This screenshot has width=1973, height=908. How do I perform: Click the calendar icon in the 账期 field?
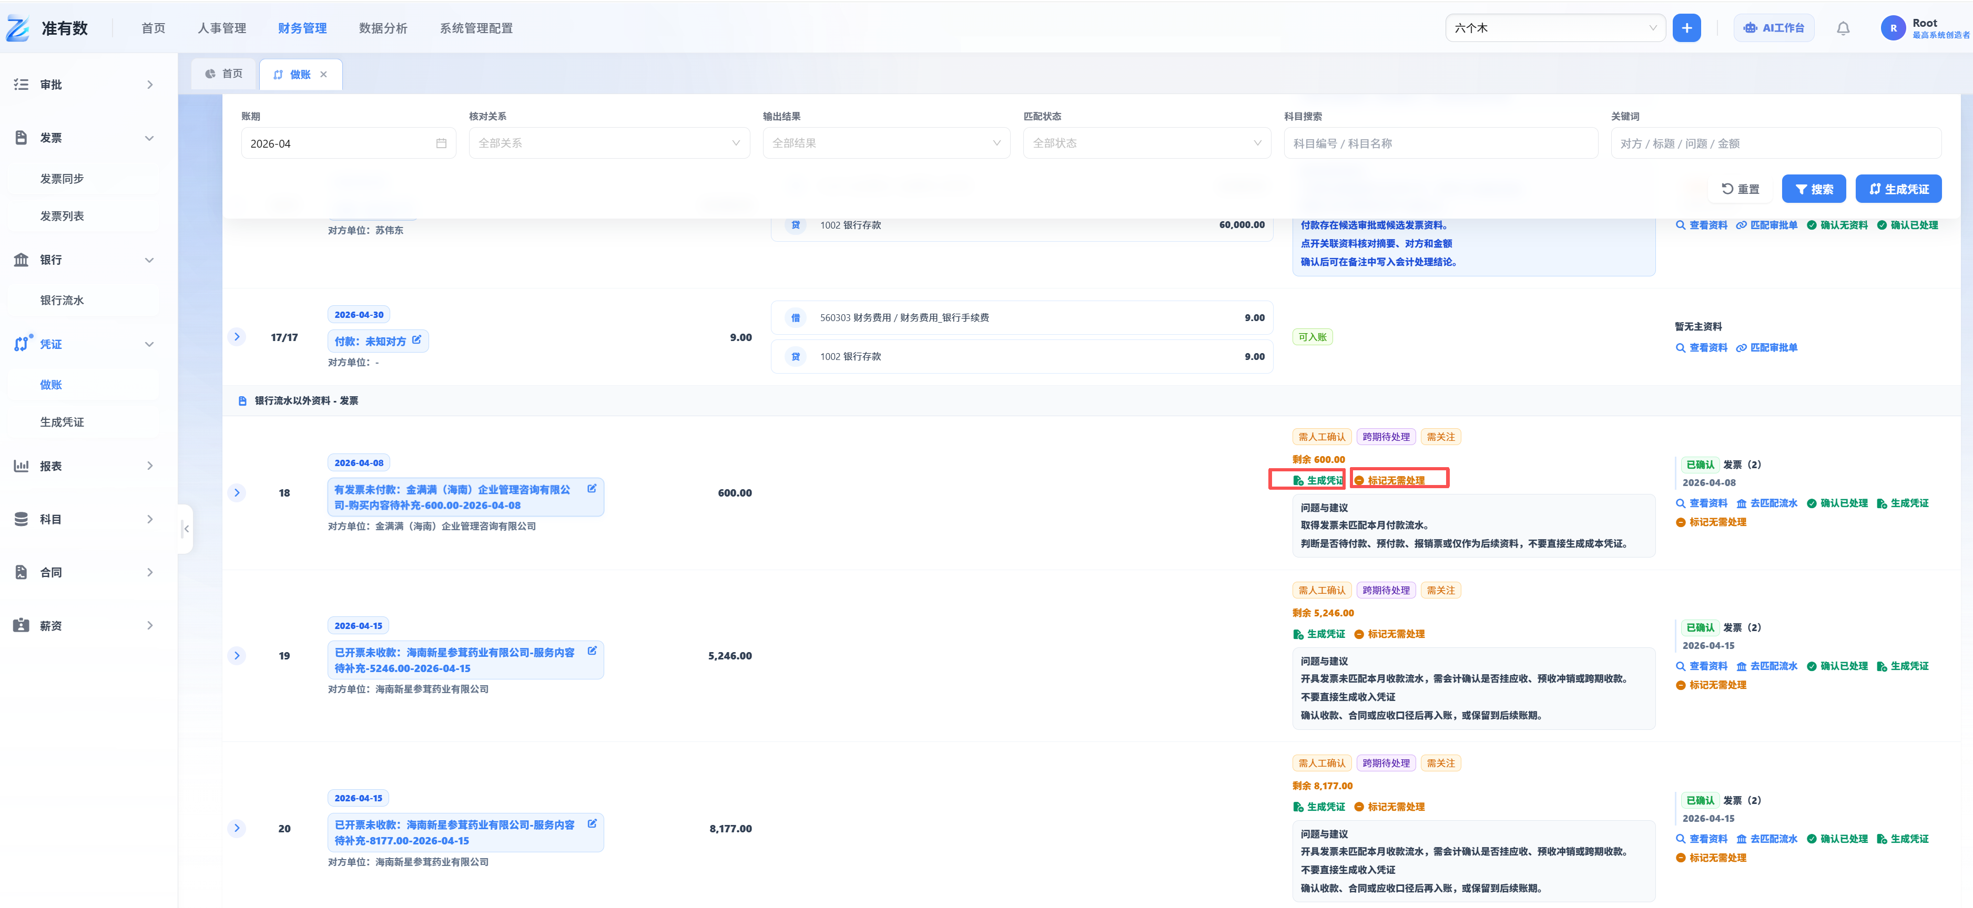pyautogui.click(x=441, y=143)
